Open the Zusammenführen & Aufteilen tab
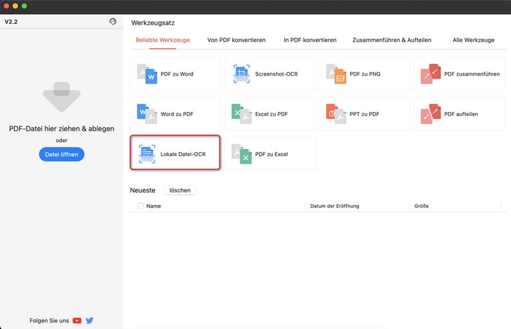The image size is (511, 329). click(392, 40)
